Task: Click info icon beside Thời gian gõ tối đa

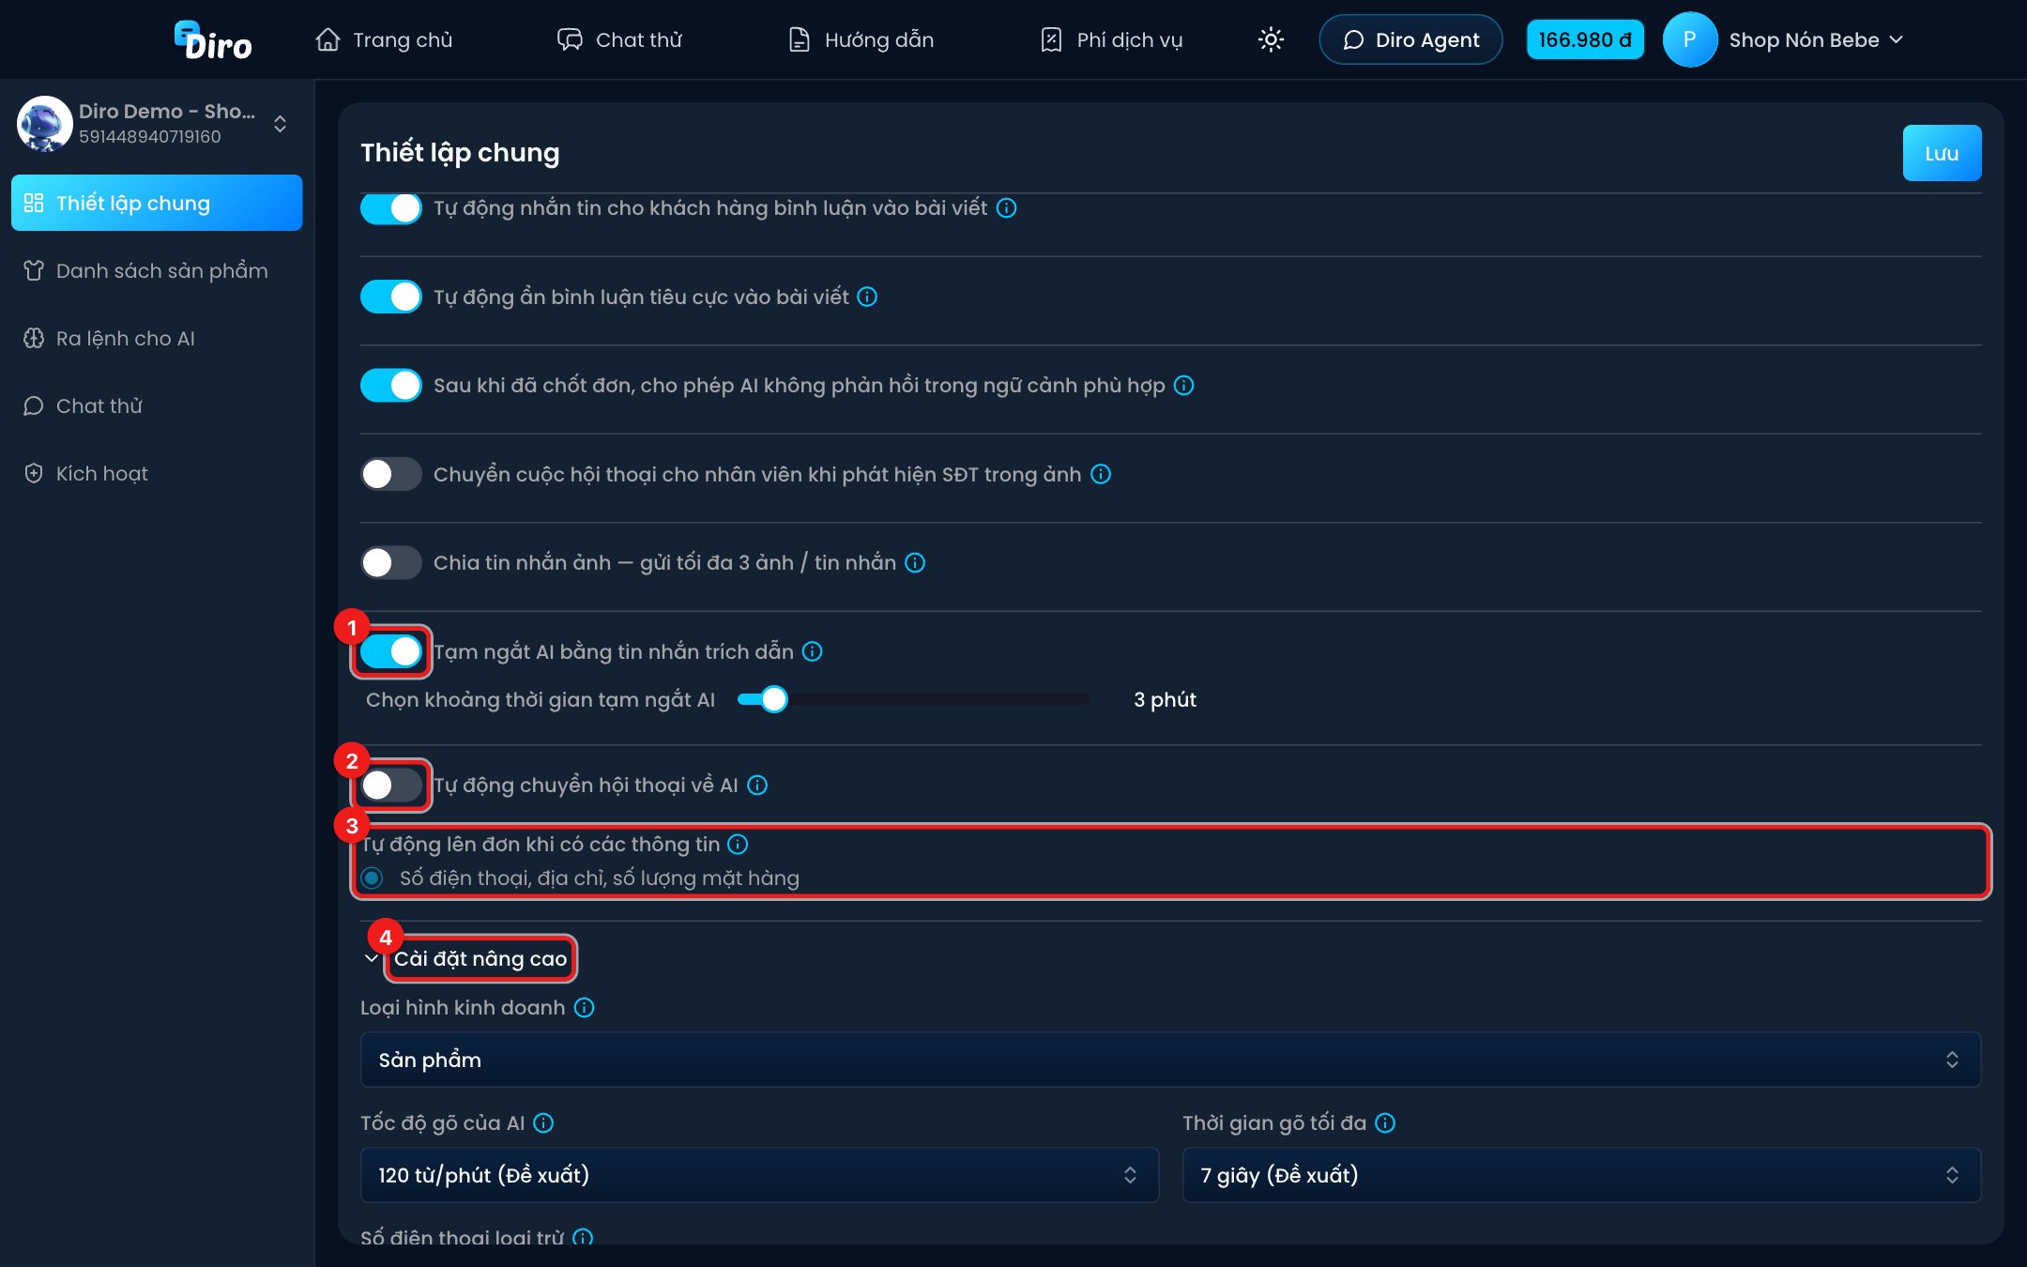Action: click(1384, 1122)
